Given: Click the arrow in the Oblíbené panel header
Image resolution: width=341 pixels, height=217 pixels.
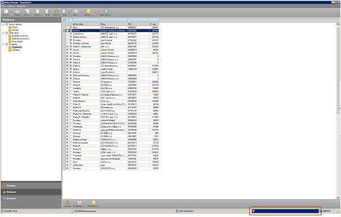Looking at the screenshot, I should tap(59, 20).
